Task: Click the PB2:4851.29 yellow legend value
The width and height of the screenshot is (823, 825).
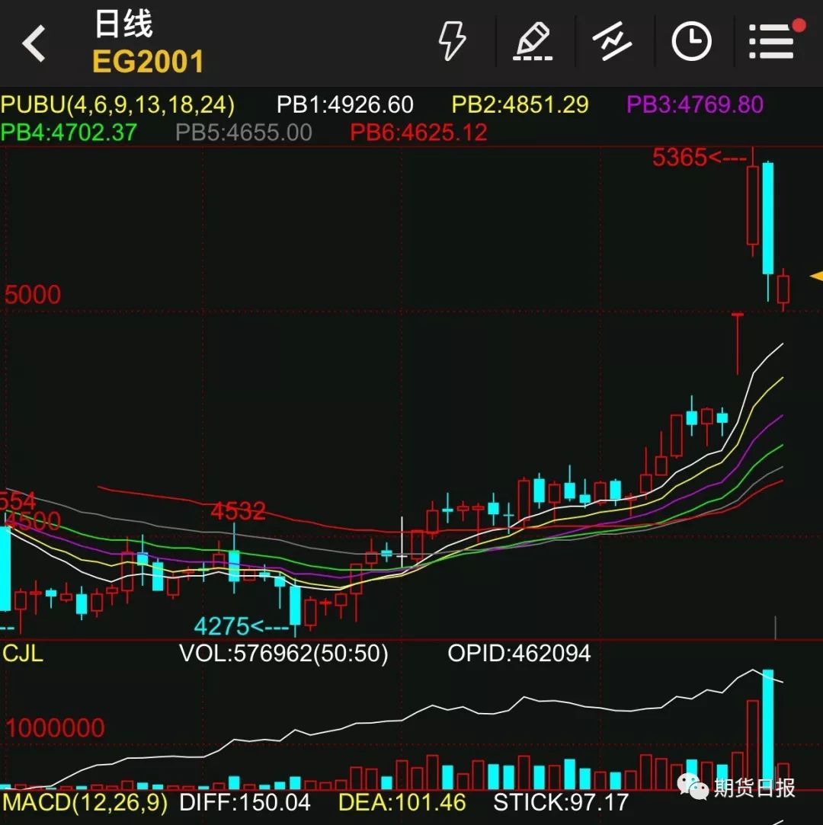Action: click(x=520, y=104)
